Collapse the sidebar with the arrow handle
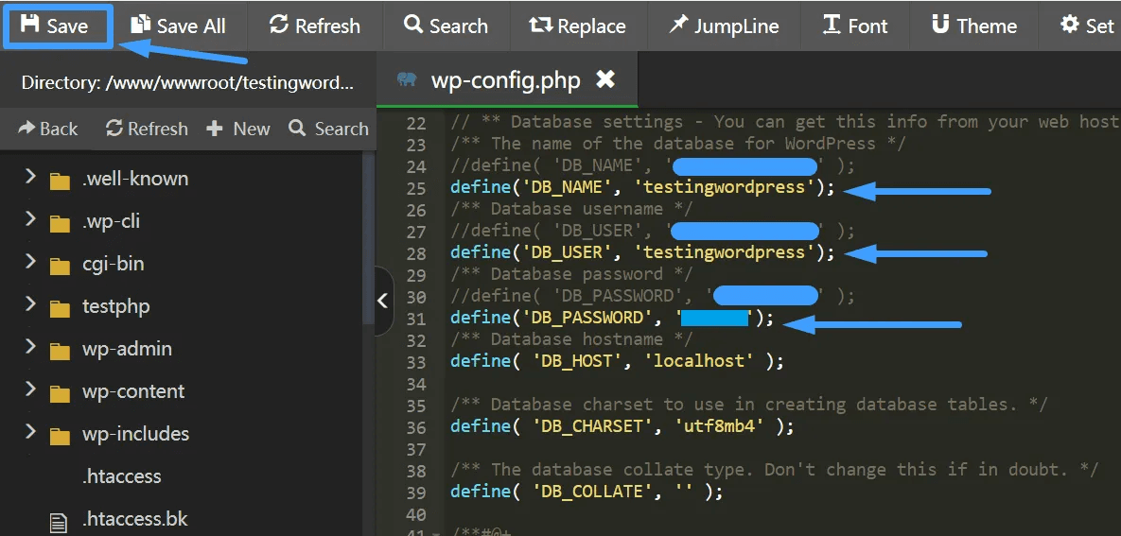This screenshot has height=536, width=1121. 383,301
